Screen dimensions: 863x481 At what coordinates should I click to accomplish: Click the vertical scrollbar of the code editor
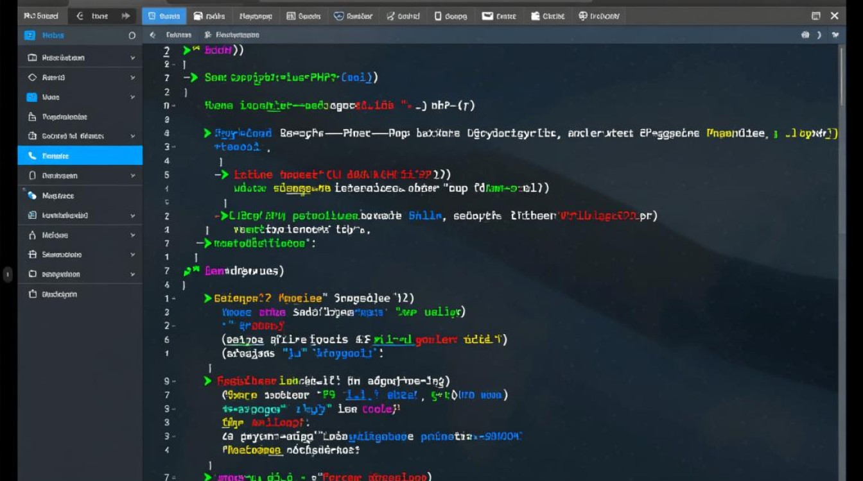point(841,77)
